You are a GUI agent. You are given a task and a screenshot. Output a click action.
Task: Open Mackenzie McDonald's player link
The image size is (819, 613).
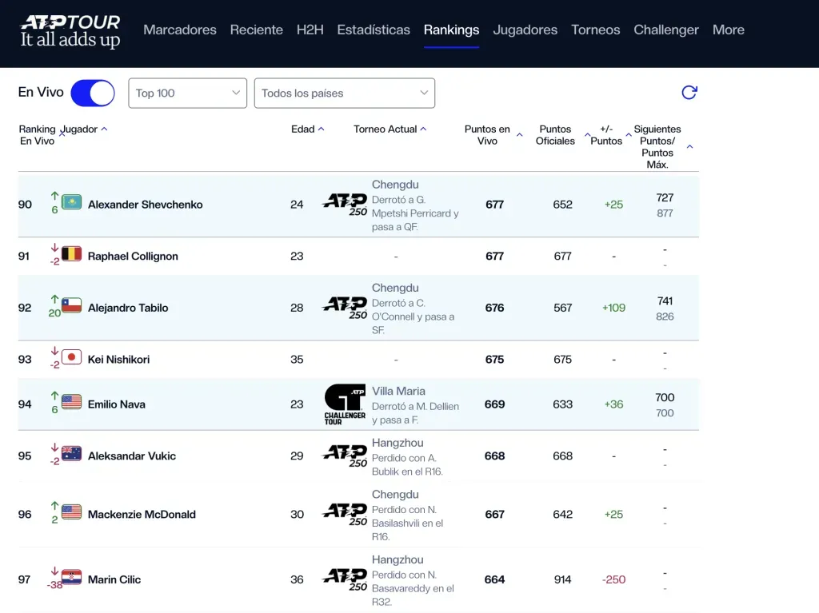point(142,514)
